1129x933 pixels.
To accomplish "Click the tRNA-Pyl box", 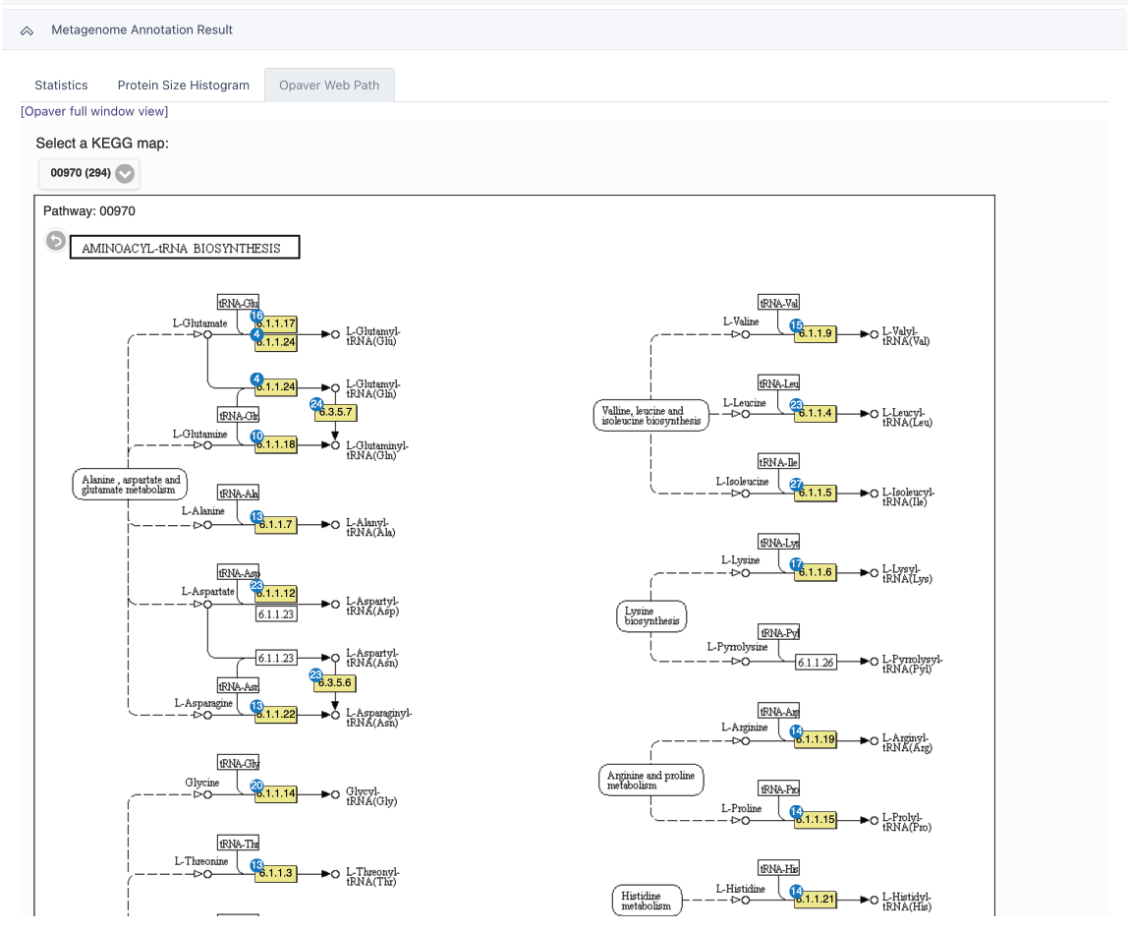I will pyautogui.click(x=779, y=632).
